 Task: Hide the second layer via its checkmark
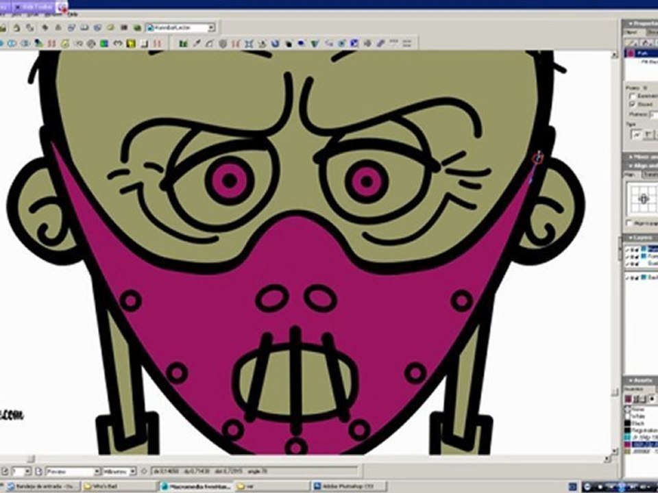coord(627,257)
